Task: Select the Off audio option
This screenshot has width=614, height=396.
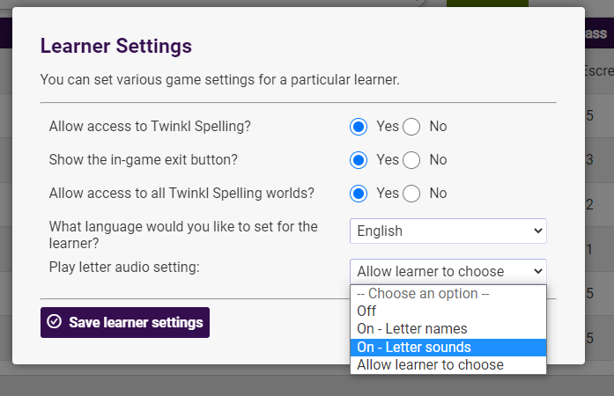Action: pyautogui.click(x=448, y=312)
